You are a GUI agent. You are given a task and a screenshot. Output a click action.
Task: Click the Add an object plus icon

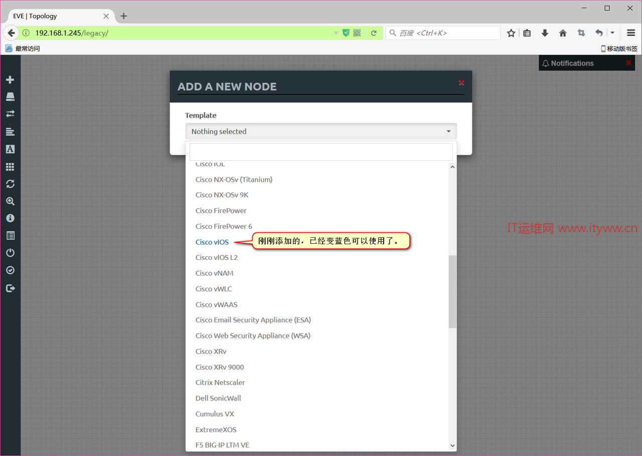pyautogui.click(x=10, y=80)
